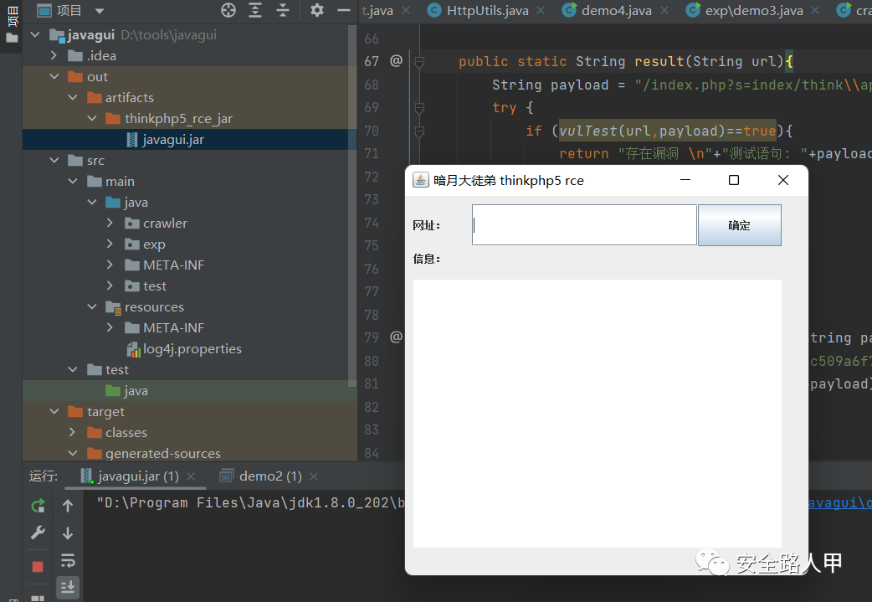The image size is (872, 602).
Task: Click the Expand All icon in project toolbar
Action: point(255,10)
